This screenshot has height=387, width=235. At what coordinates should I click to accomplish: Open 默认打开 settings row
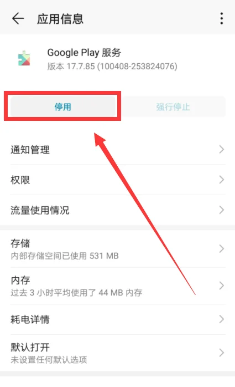pos(118,353)
